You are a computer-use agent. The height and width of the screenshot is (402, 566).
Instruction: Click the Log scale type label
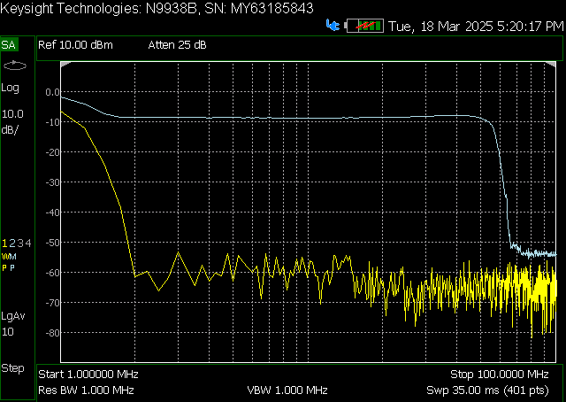(x=10, y=88)
